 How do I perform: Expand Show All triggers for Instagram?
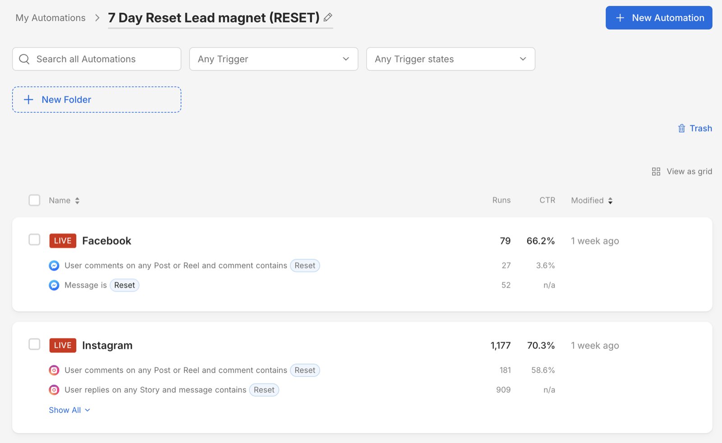tap(69, 410)
